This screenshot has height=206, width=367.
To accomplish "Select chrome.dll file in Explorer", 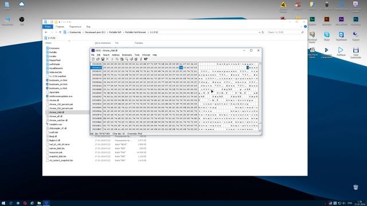I will tap(54, 100).
